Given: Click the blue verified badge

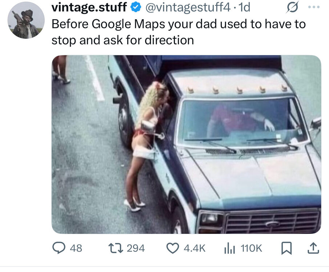Looking at the screenshot, I should pos(136,7).
